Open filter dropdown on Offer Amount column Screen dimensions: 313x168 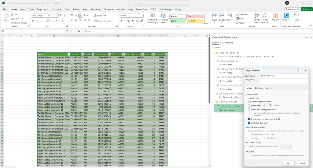[x=110, y=54]
